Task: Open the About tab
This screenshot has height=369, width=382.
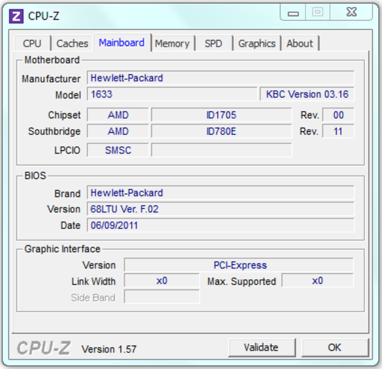Action: click(300, 44)
